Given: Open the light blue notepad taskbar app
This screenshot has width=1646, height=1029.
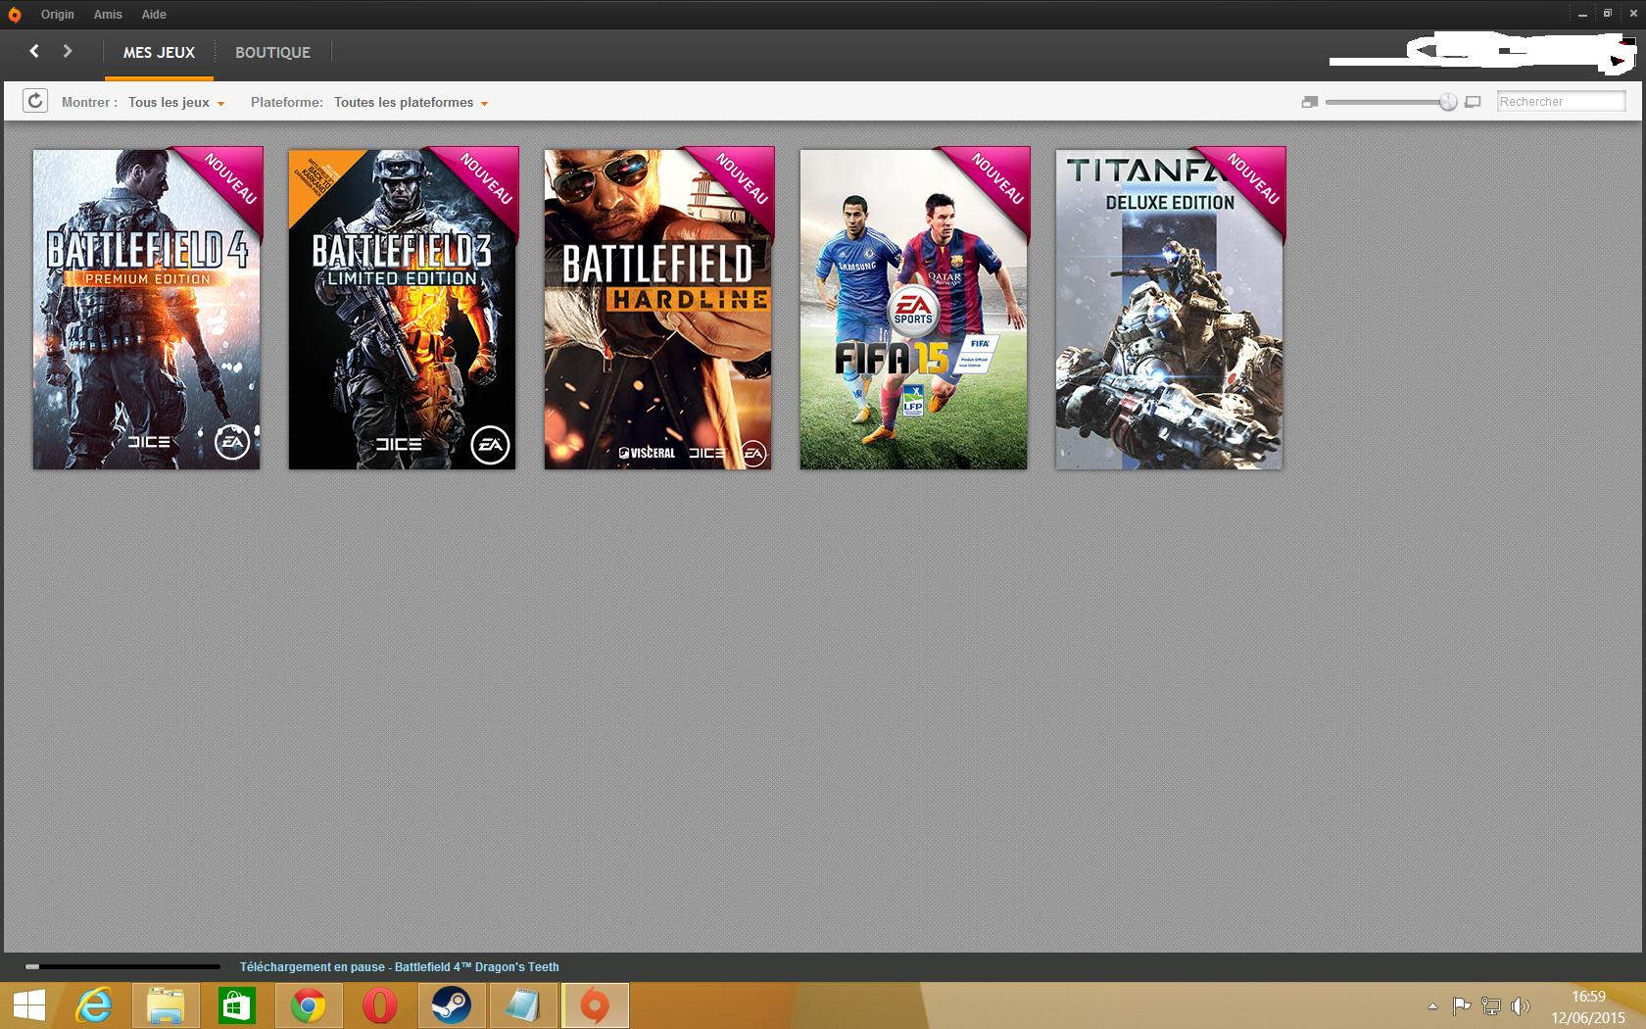Looking at the screenshot, I should click(x=523, y=1006).
